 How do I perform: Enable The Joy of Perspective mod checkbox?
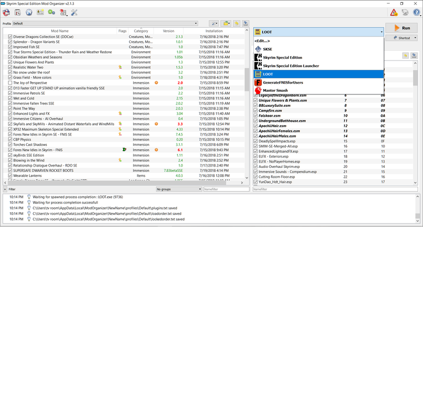pyautogui.click(x=10, y=83)
